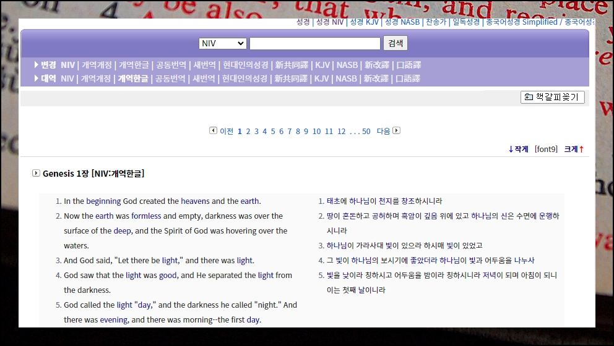This screenshot has height=346, width=614.
Task: Switch version to 개역한글 in 변경 row
Action: coord(134,65)
